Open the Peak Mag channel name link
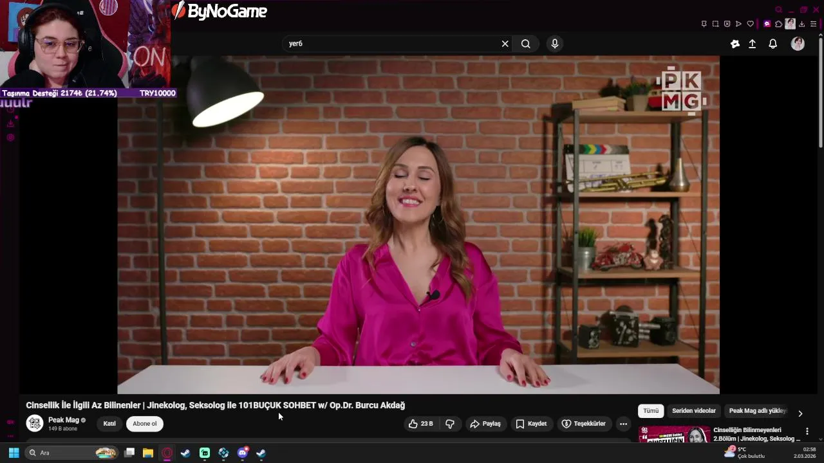Image resolution: width=824 pixels, height=463 pixels. click(64, 420)
